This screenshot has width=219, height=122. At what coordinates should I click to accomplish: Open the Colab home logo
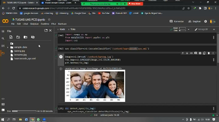pos(5,21)
